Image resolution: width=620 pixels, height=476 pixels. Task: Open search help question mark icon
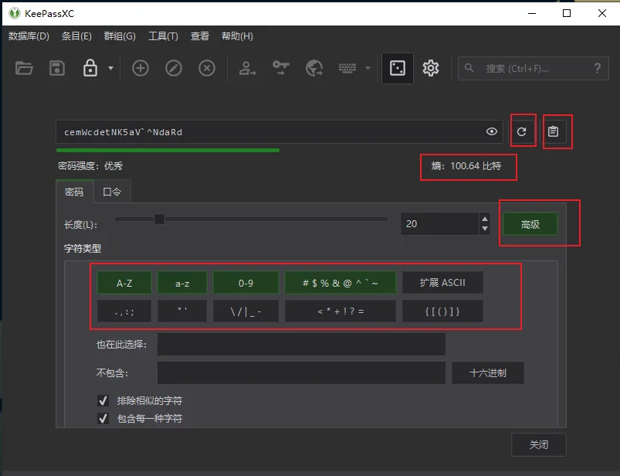598,69
